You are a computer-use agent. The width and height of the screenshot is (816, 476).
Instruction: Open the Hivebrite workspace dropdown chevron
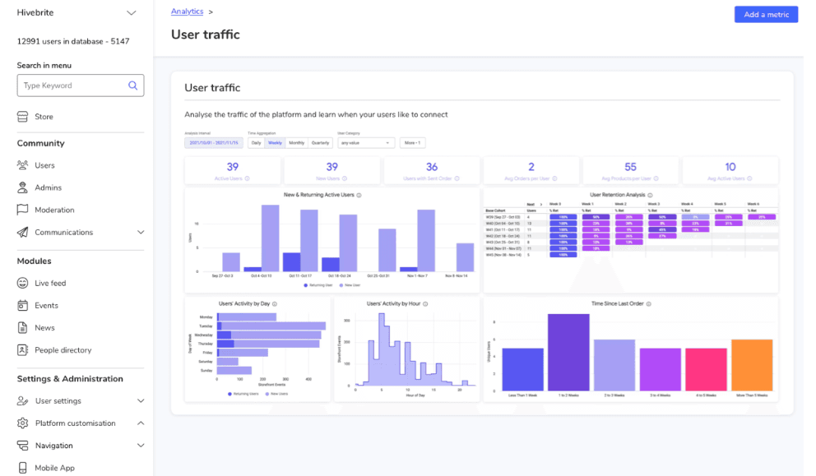click(x=131, y=13)
